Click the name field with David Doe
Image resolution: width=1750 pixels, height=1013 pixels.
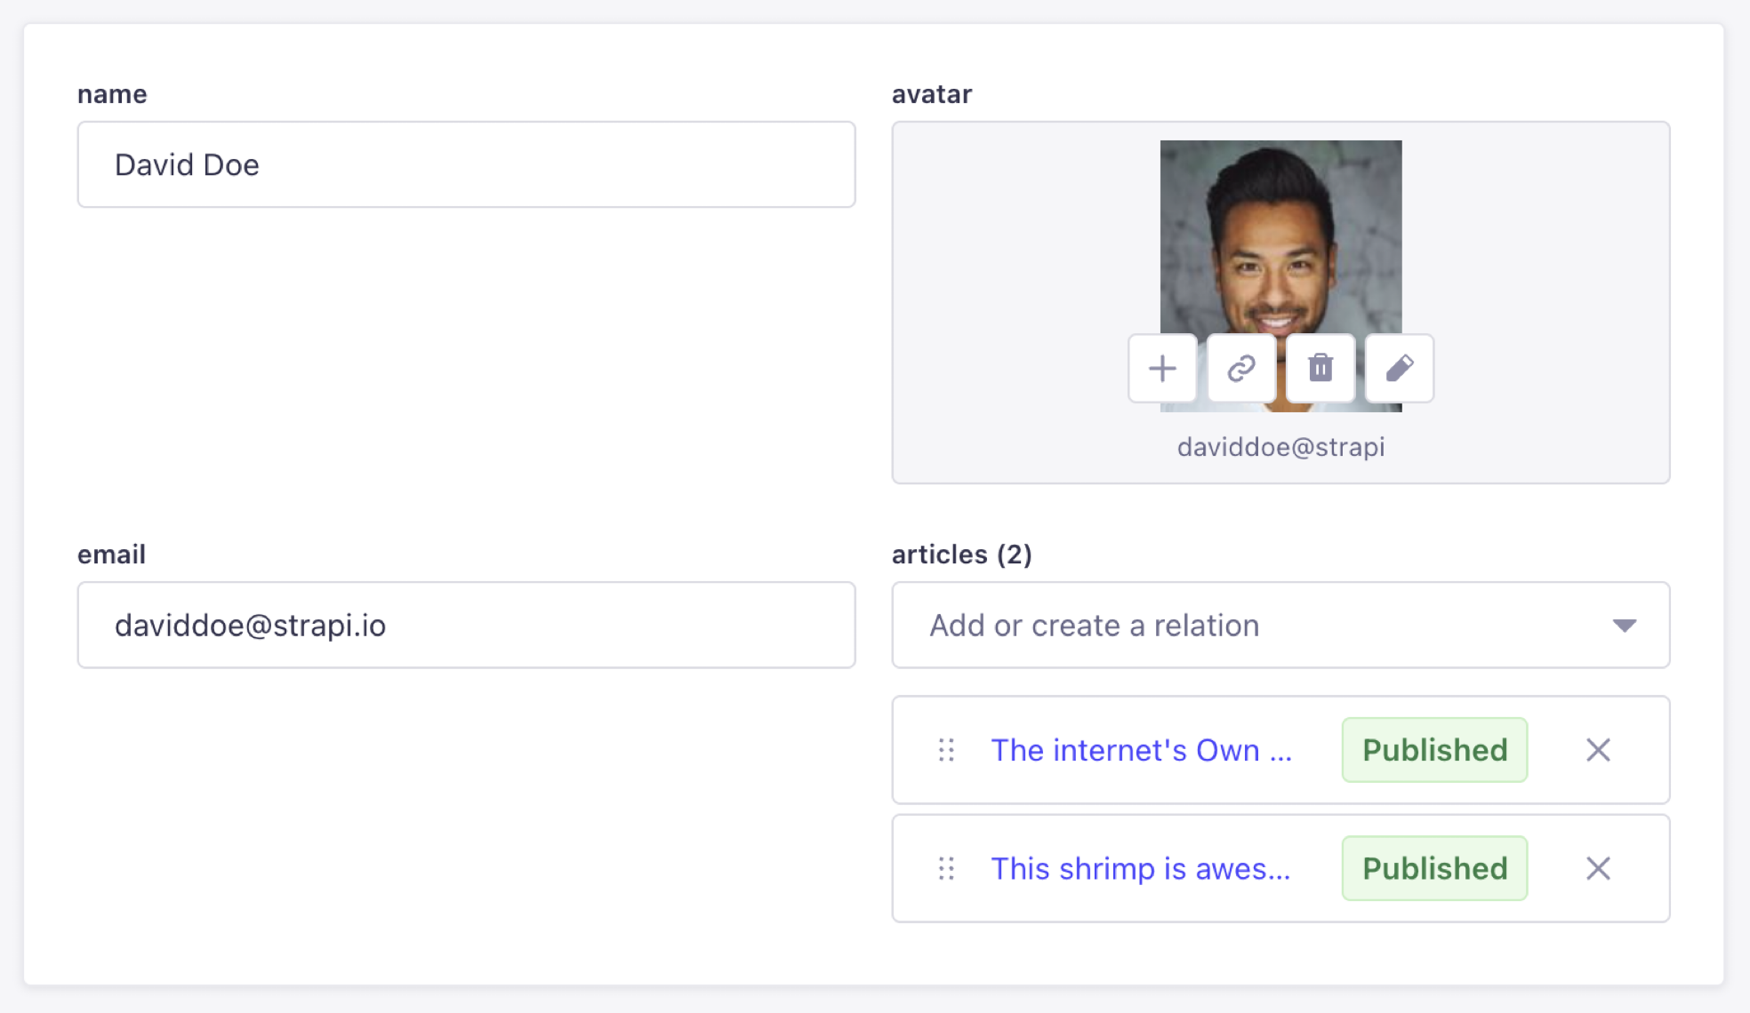click(466, 165)
